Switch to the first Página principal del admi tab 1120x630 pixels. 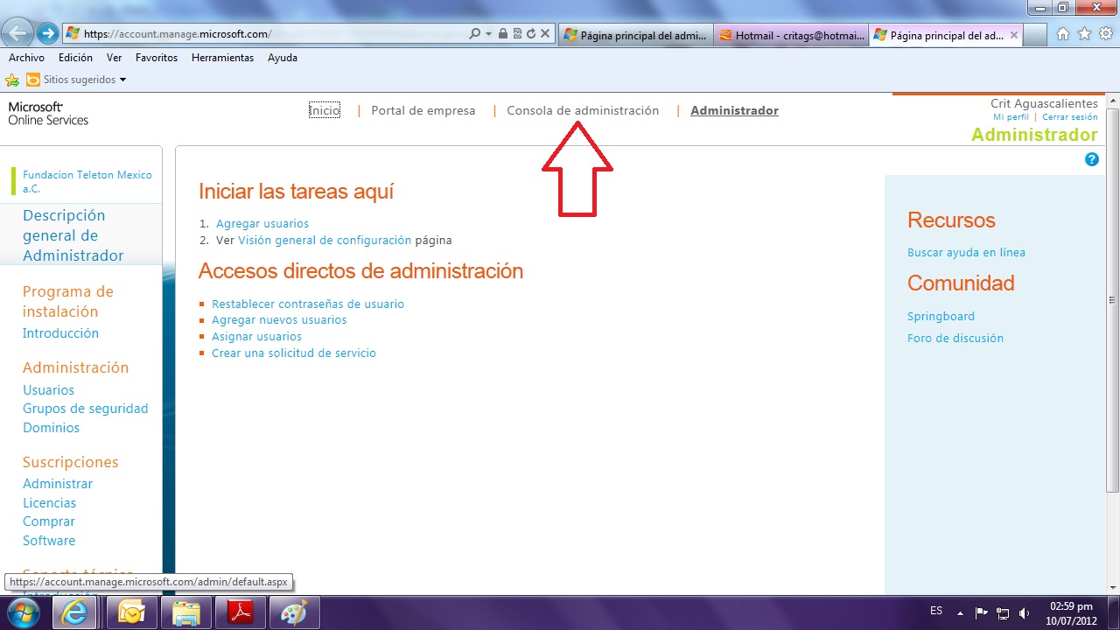pyautogui.click(x=635, y=36)
